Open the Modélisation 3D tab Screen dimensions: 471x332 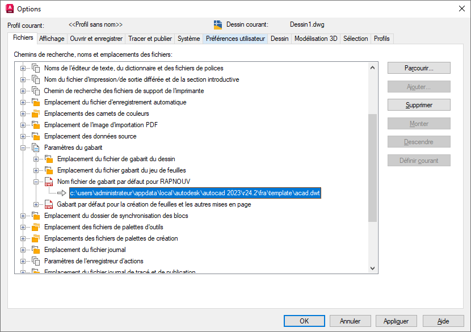(316, 39)
